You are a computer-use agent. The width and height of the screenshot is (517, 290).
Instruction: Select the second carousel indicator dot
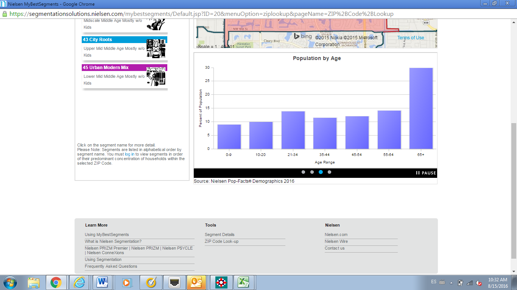tap(312, 171)
